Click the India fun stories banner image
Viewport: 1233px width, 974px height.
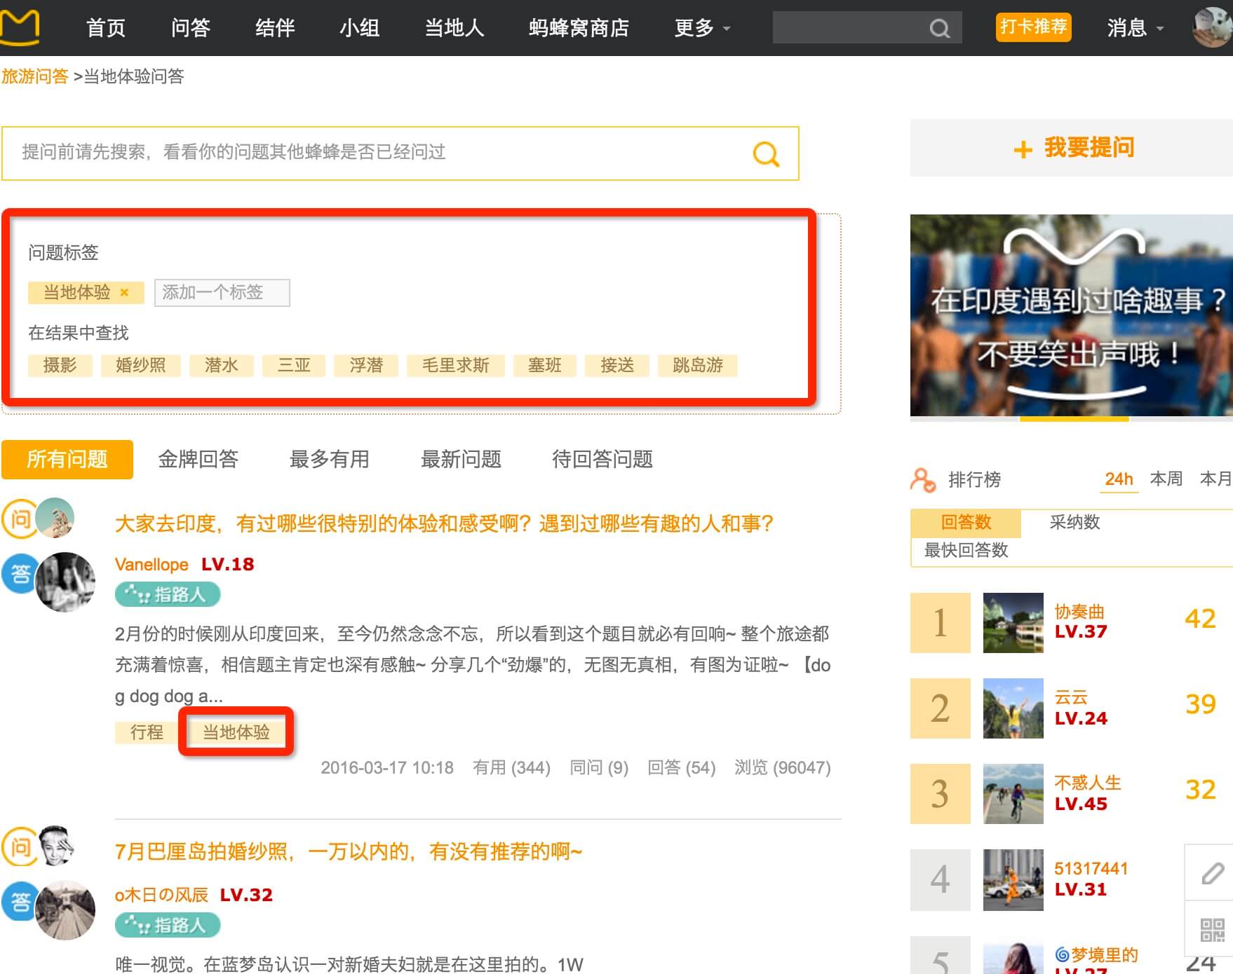(x=1071, y=315)
